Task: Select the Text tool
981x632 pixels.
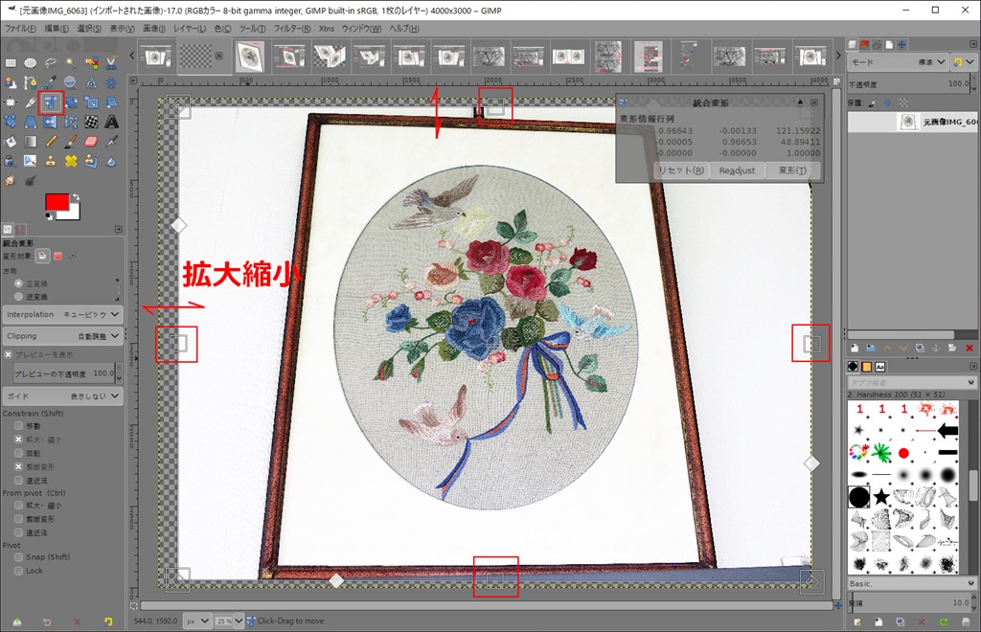Action: tap(111, 122)
